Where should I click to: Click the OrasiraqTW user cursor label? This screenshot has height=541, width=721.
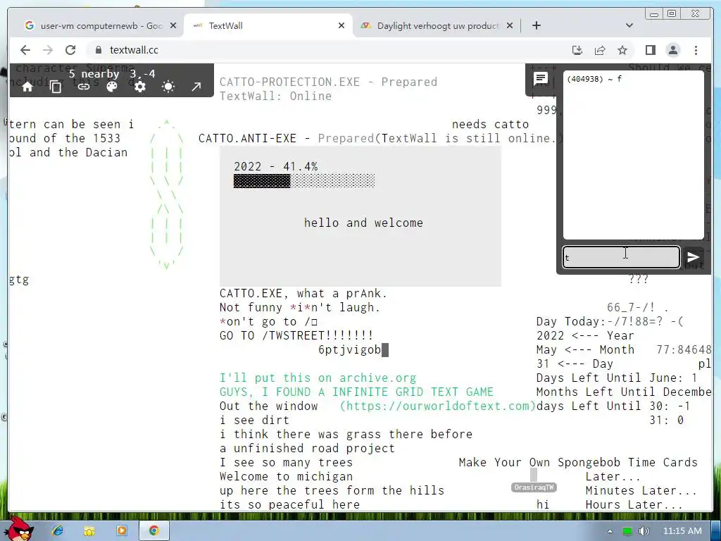tap(534, 487)
